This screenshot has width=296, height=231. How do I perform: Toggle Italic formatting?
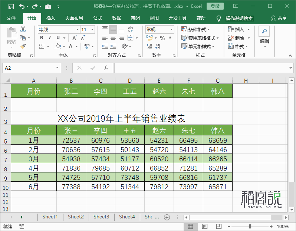pos(50,38)
